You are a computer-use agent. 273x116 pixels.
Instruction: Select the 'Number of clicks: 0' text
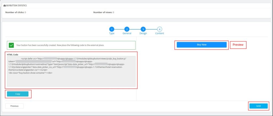16,12
